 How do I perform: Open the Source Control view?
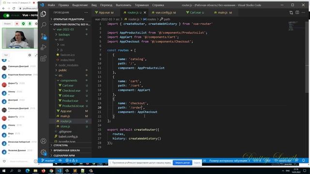(44, 36)
